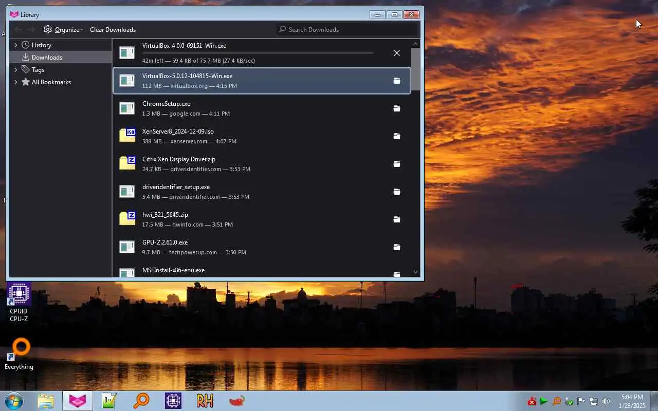The image size is (658, 411).
Task: Open File Explorer from the taskbar
Action: tap(46, 401)
